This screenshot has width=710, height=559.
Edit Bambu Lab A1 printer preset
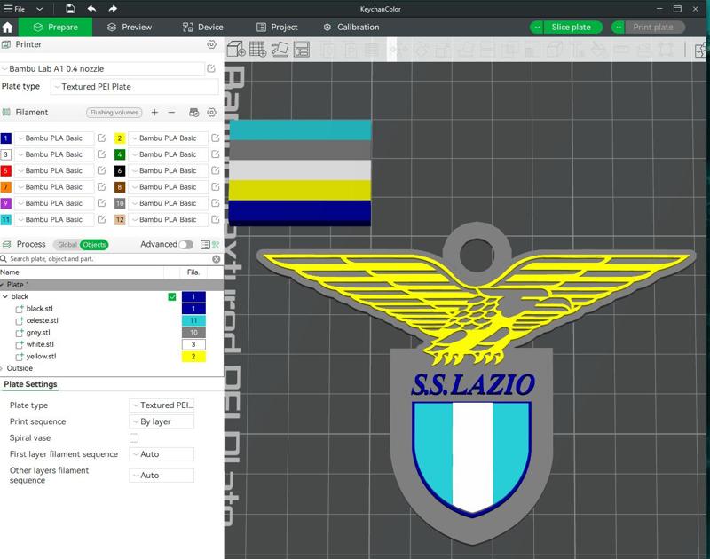211,68
